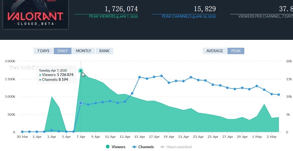Click the Valorant Closed Beta thumbnail

point(36,14)
